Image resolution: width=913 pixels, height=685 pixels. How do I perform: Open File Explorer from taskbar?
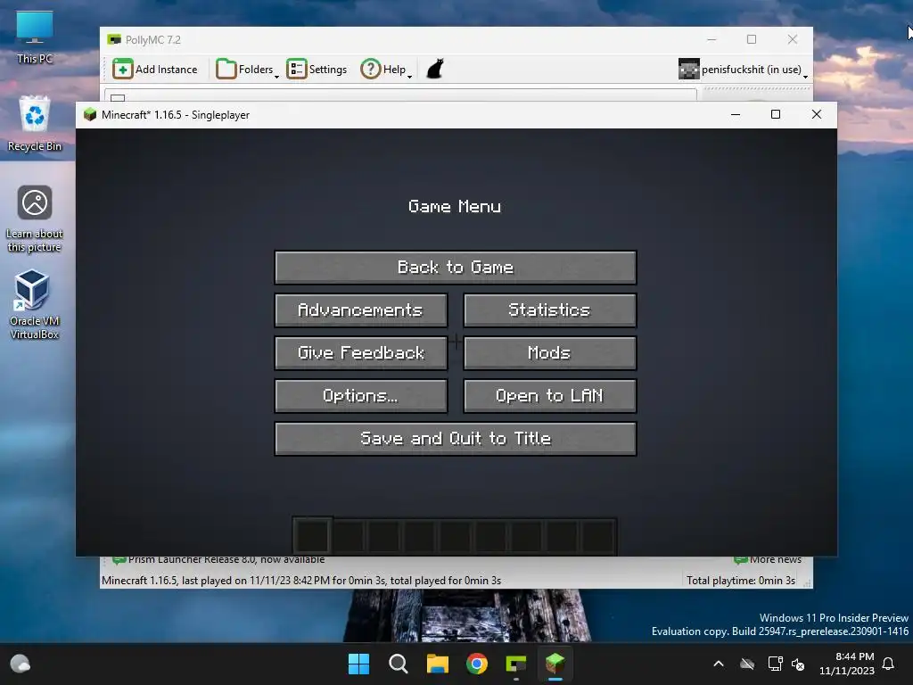437,664
